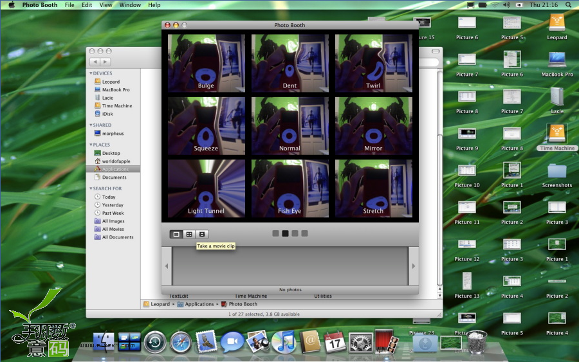Pick the Squeeze effect preview
579x362 pixels.
pyautogui.click(x=206, y=126)
